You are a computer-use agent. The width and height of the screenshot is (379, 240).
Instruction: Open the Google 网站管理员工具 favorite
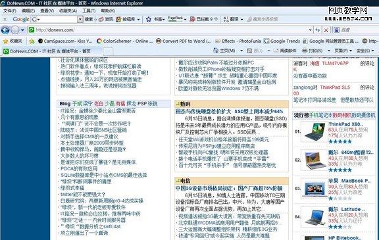330,41
